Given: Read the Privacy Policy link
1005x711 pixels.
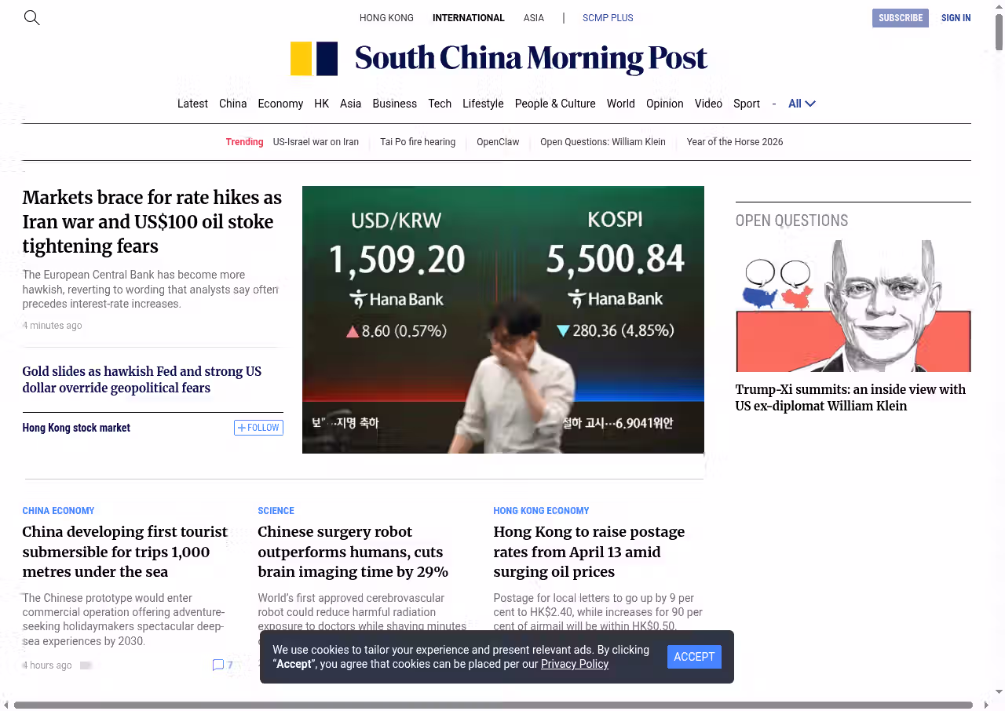Looking at the screenshot, I should point(574,664).
